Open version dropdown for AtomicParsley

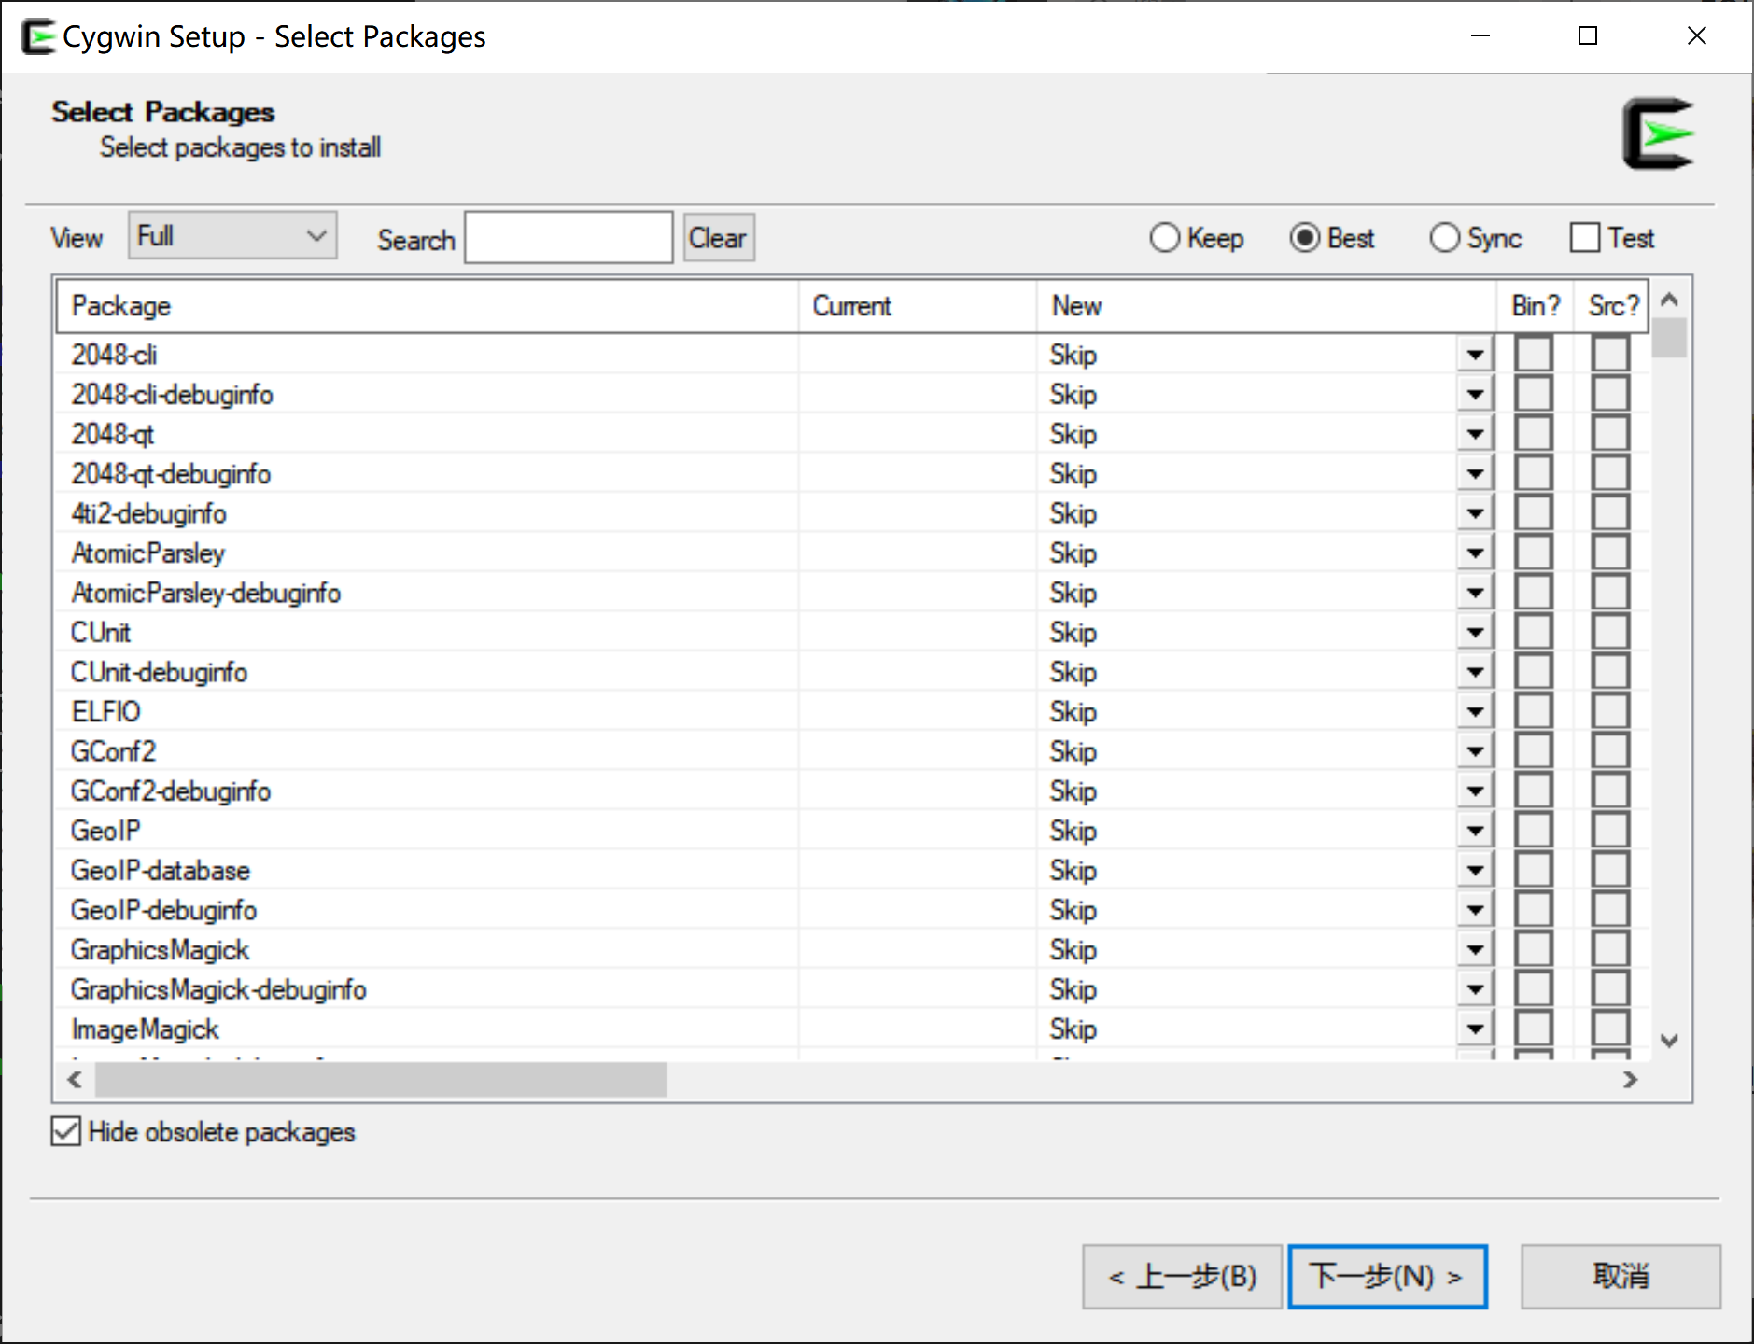click(x=1475, y=553)
